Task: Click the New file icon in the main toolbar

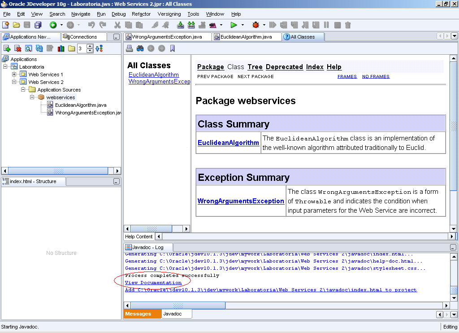Action: click(x=5, y=25)
